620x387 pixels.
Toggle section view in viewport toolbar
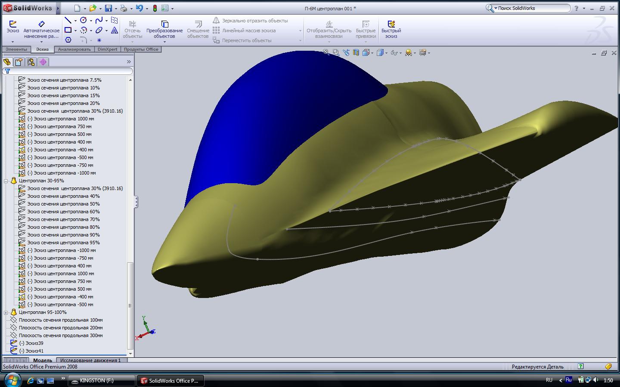point(356,52)
